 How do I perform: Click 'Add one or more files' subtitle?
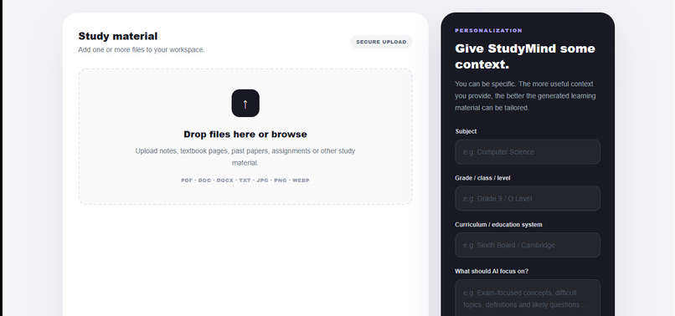pyautogui.click(x=142, y=50)
